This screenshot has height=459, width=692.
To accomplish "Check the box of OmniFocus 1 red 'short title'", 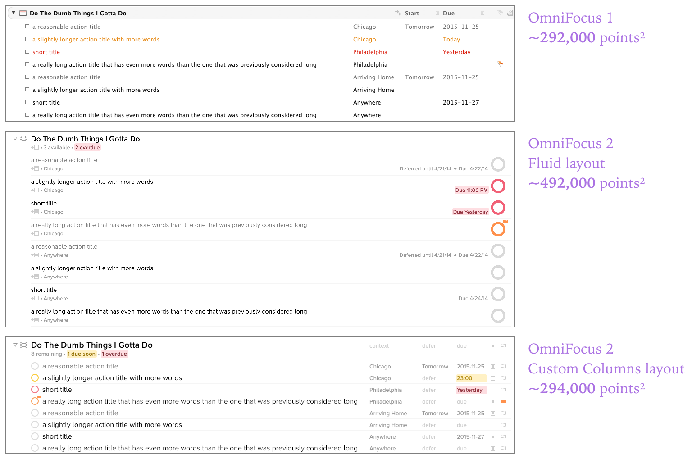I will pyautogui.click(x=27, y=52).
